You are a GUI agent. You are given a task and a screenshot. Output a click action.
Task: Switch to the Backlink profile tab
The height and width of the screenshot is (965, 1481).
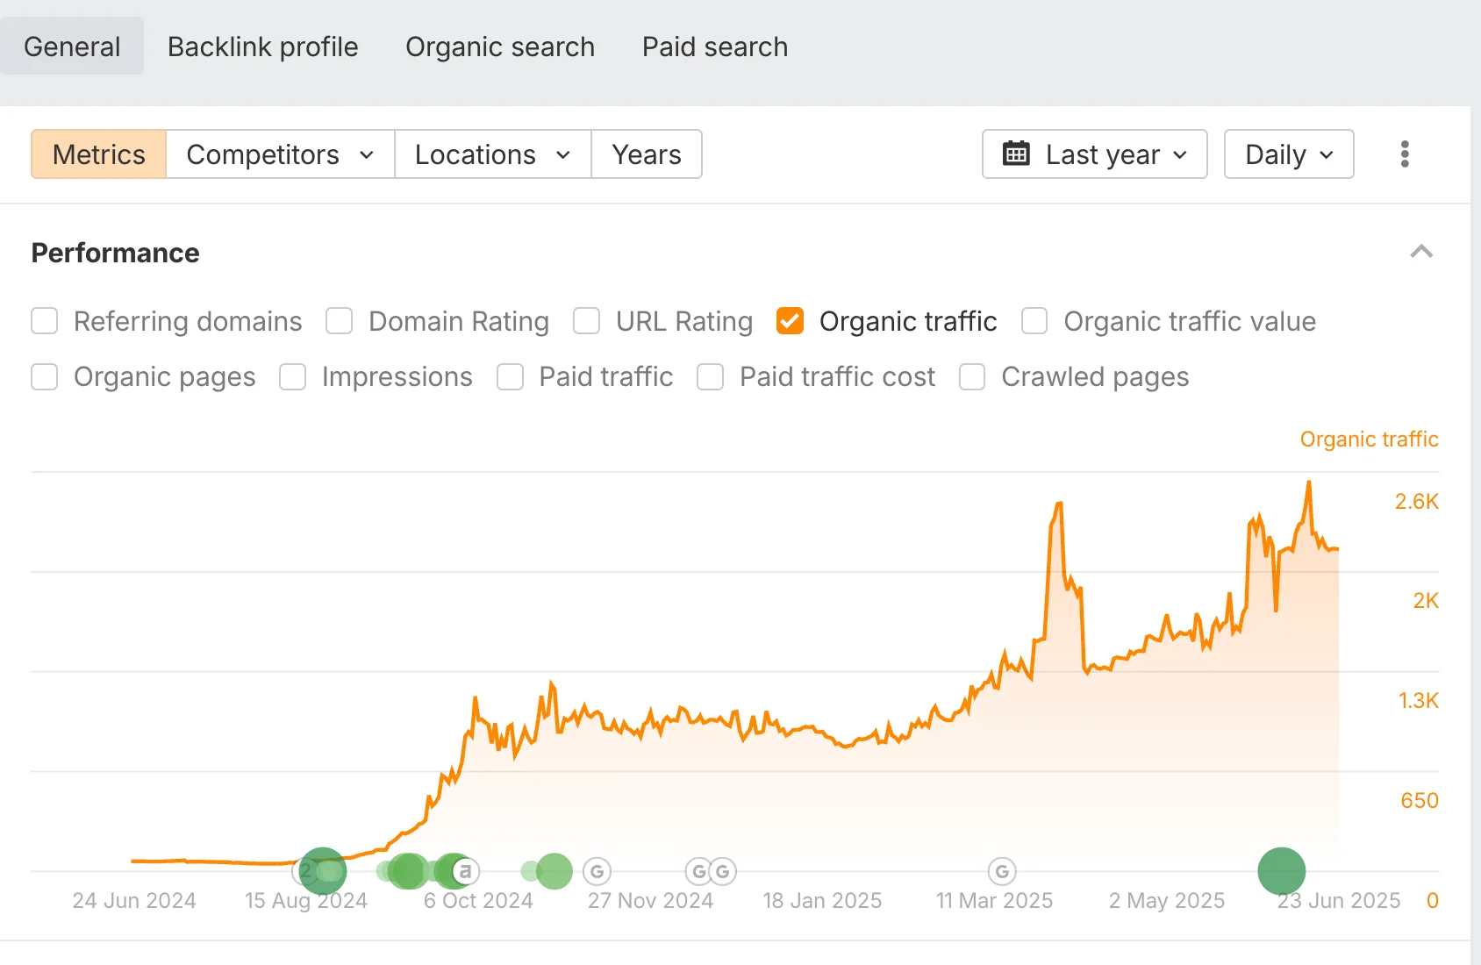point(262,46)
